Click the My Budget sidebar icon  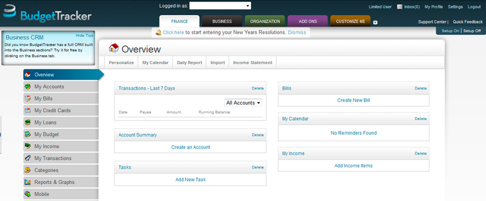tap(27, 134)
